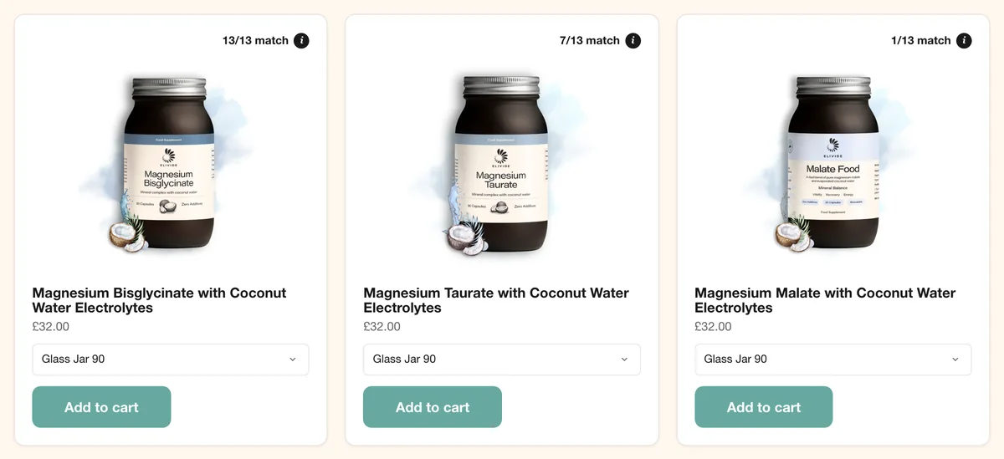This screenshot has width=1004, height=459.
Task: Open info icon beside 1/13 match
Action: [964, 40]
